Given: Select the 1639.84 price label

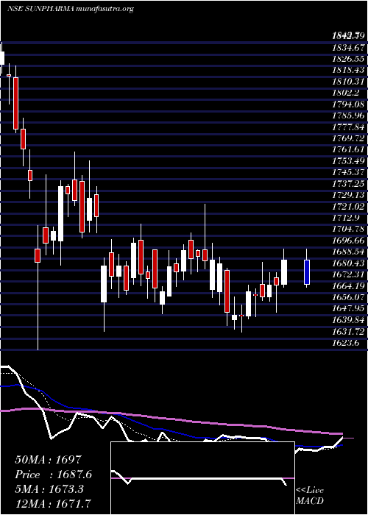Looking at the screenshot, I should pyautogui.click(x=348, y=319).
